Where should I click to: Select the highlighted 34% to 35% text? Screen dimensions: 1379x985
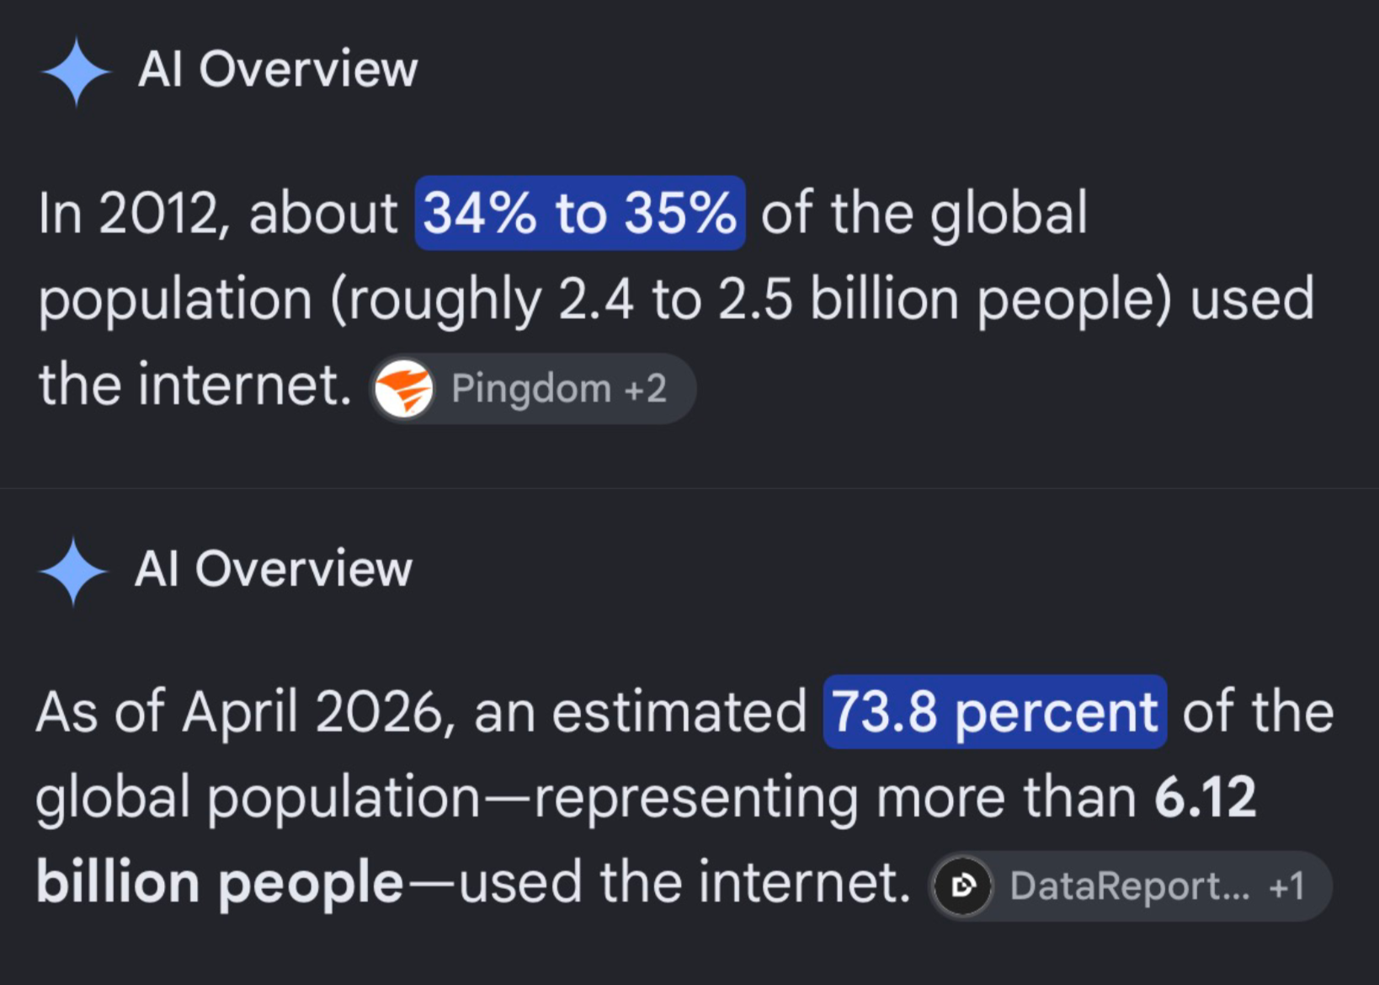click(580, 213)
